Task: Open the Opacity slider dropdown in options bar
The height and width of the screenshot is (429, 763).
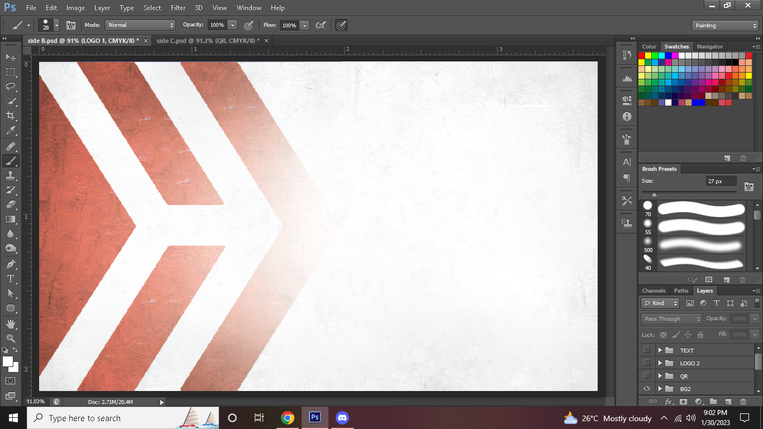Action: pyautogui.click(x=232, y=25)
